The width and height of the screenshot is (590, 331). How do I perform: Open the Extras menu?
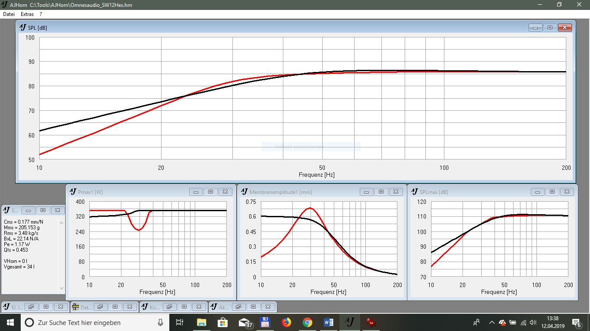click(27, 14)
